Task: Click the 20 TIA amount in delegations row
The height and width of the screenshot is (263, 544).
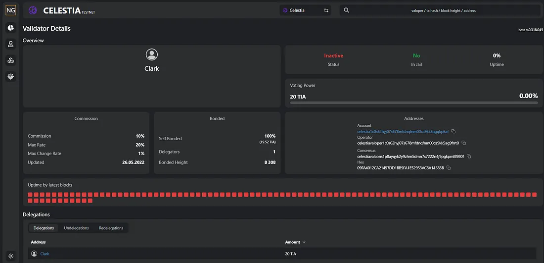Action: tap(291, 254)
